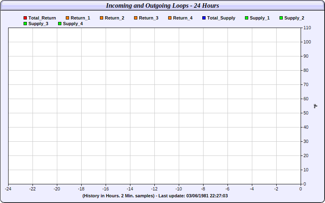Click the chart title Incoming and Outgoing Loops
Viewport: 325px width, 203px height.
[162, 6]
